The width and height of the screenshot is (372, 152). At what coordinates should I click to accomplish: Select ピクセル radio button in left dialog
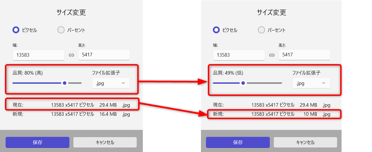point(16,30)
